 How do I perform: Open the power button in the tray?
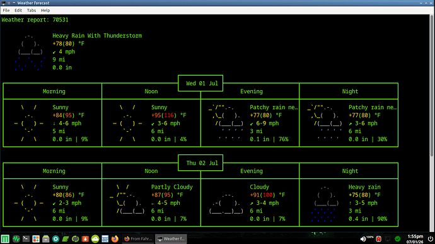point(431,239)
